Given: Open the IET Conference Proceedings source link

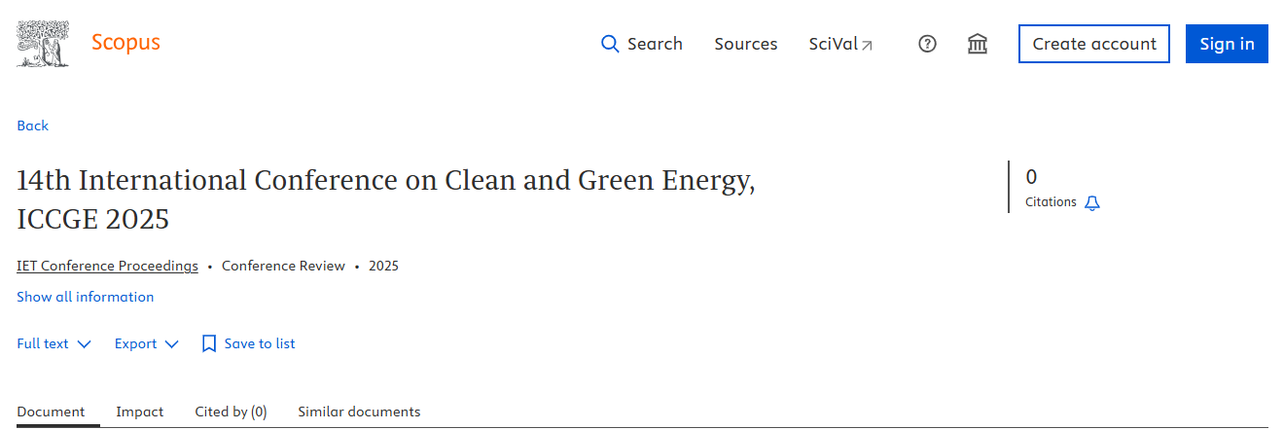Looking at the screenshot, I should point(107,266).
